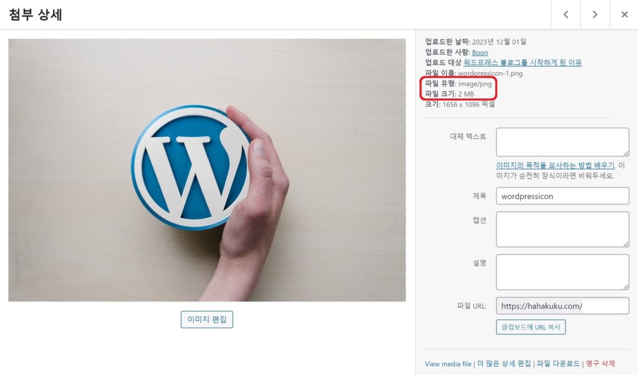Click into the 캡션 text area

563,229
